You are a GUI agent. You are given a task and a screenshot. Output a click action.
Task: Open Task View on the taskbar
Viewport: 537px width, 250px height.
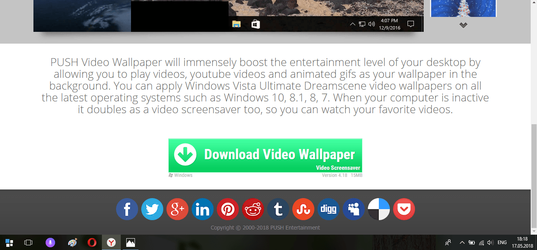28,243
